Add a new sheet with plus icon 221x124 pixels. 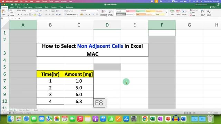43,110
